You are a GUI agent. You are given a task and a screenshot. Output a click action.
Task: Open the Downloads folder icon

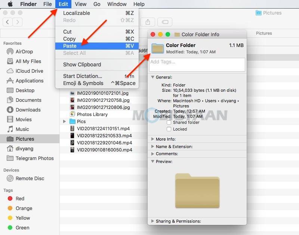(10, 110)
